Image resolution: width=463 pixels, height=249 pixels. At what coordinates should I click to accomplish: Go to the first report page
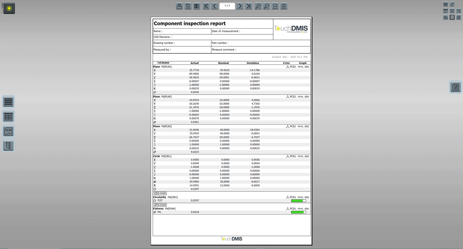(206, 6)
